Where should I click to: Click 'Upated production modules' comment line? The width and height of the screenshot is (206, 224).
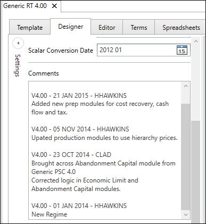pyautogui.click(x=104, y=138)
